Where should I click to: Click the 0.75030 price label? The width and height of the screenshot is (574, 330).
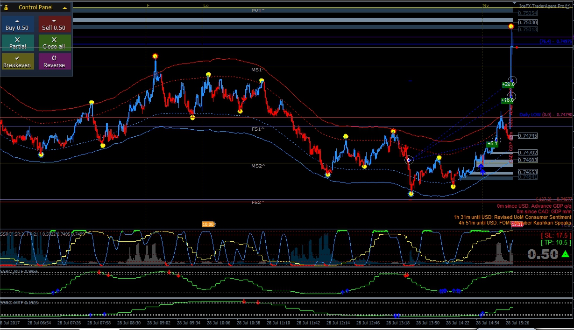528,22
